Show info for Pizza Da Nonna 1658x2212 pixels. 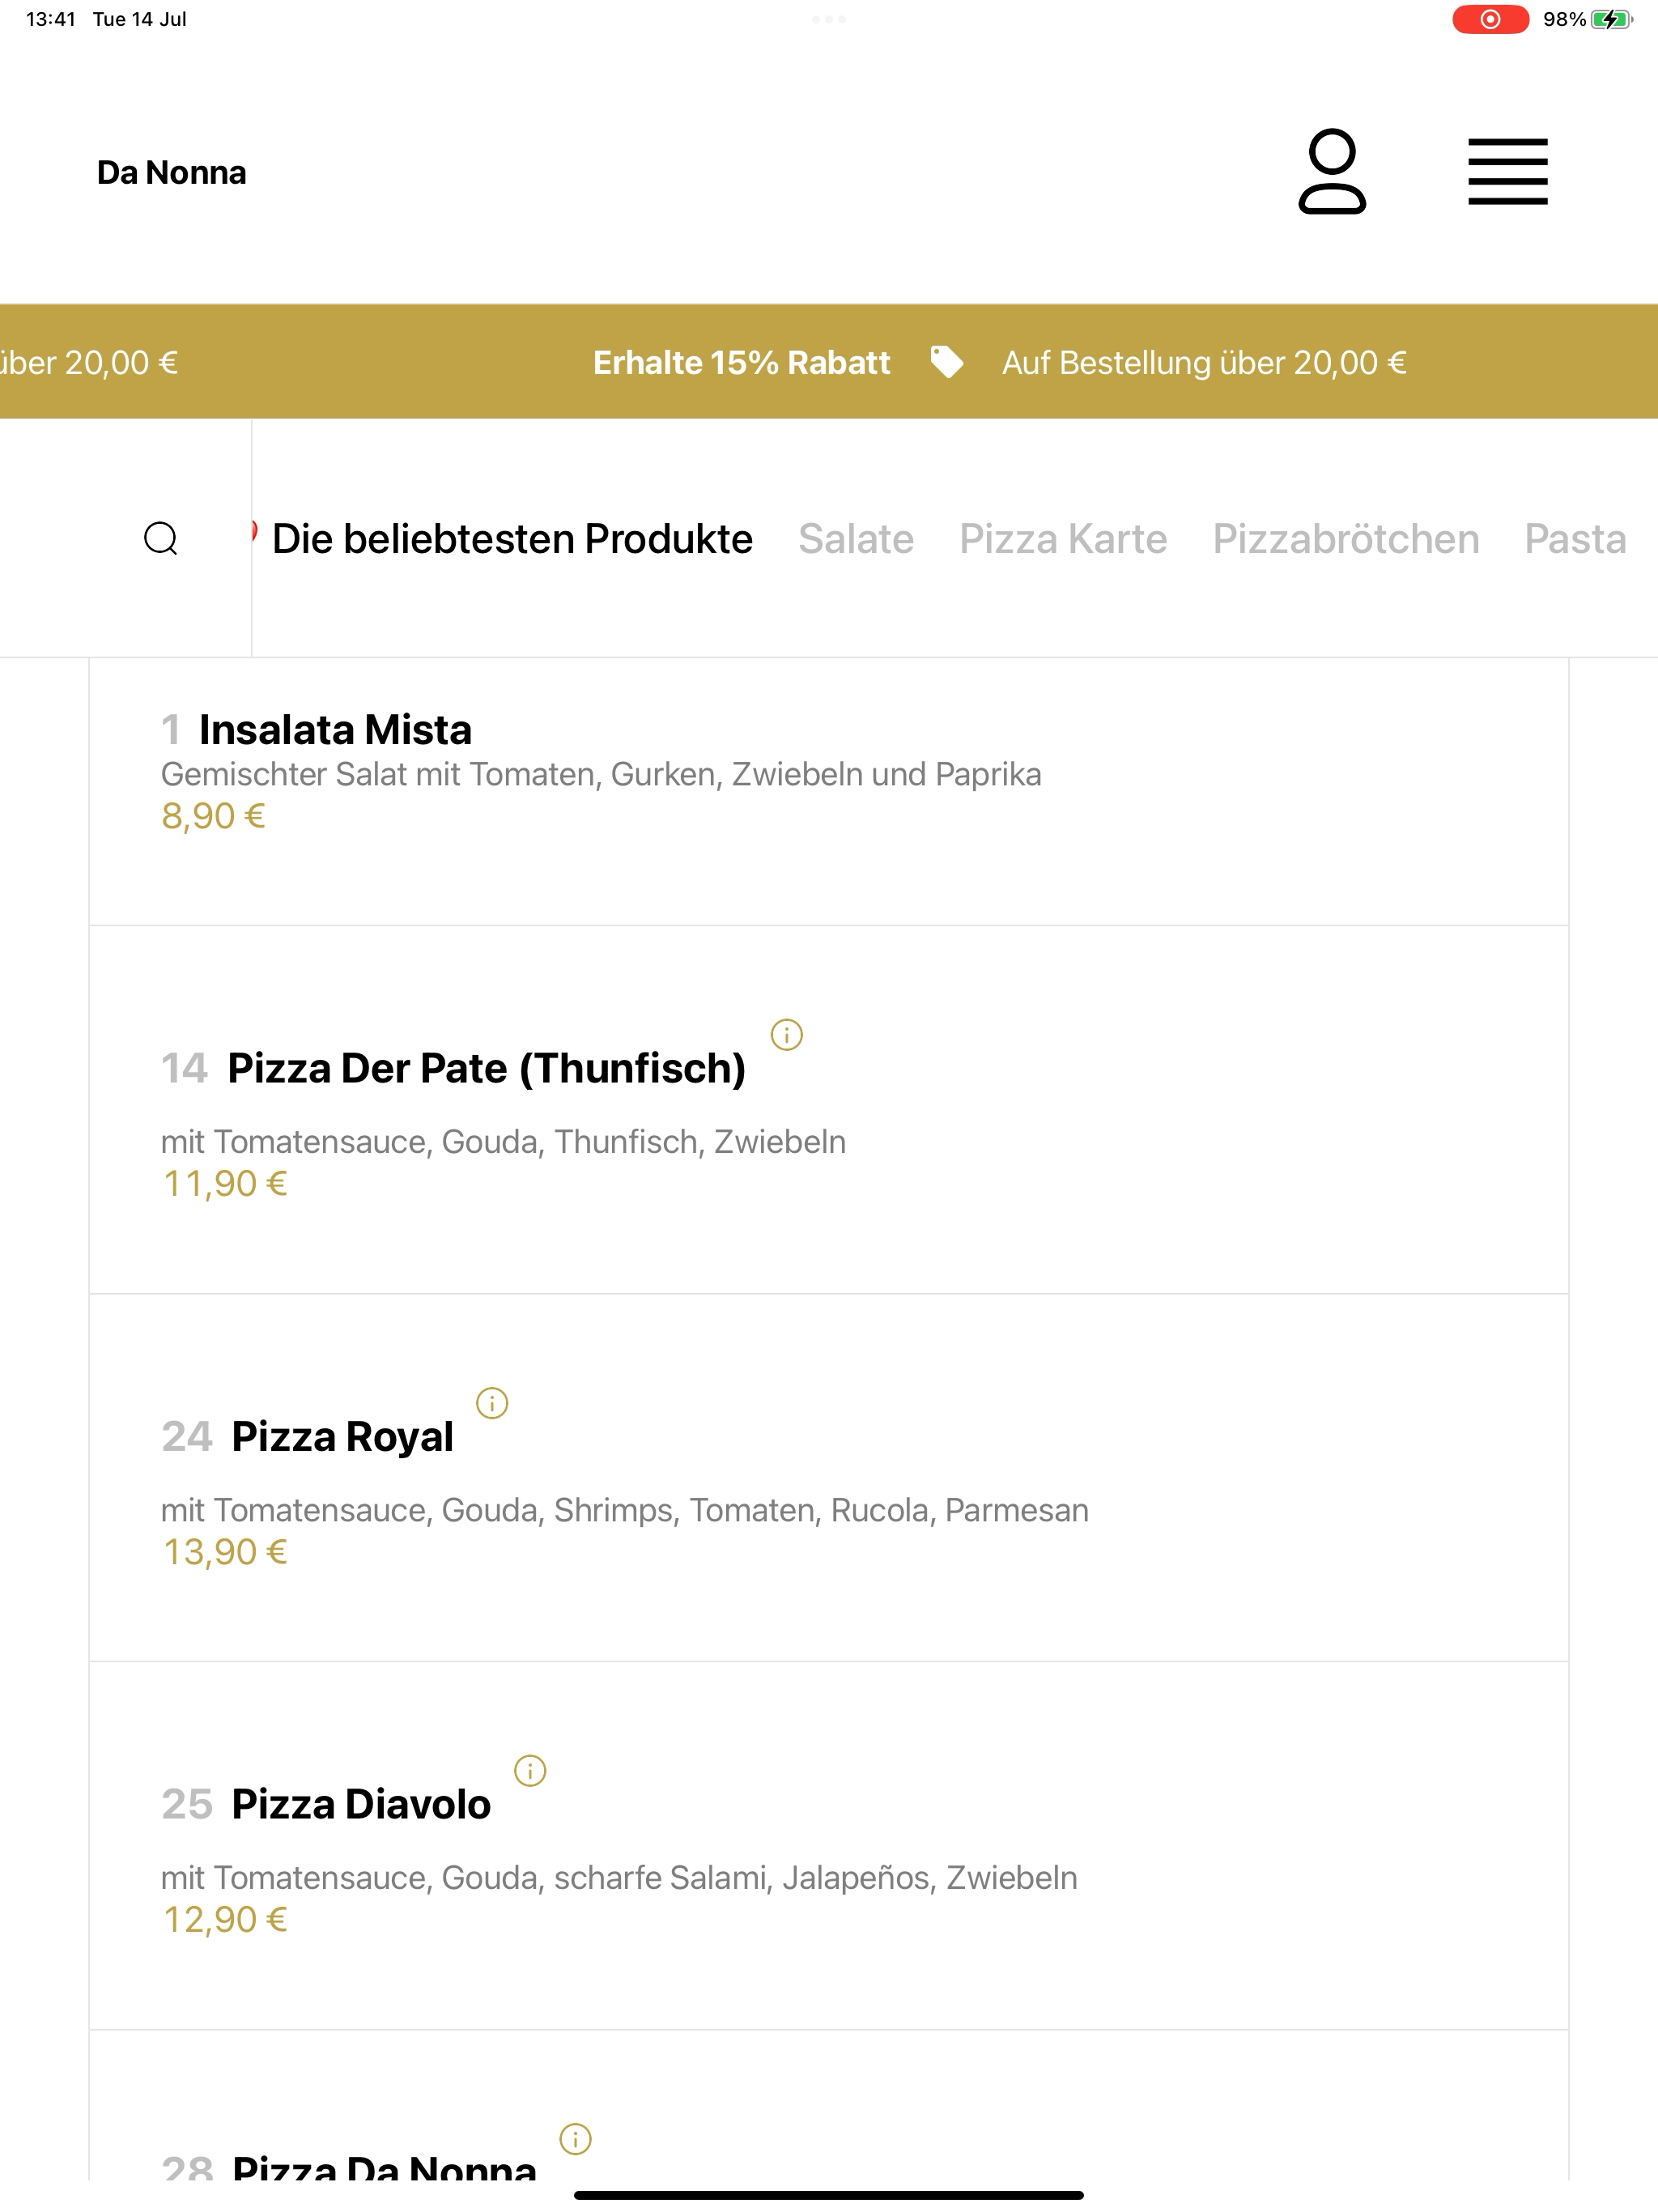pos(575,2139)
